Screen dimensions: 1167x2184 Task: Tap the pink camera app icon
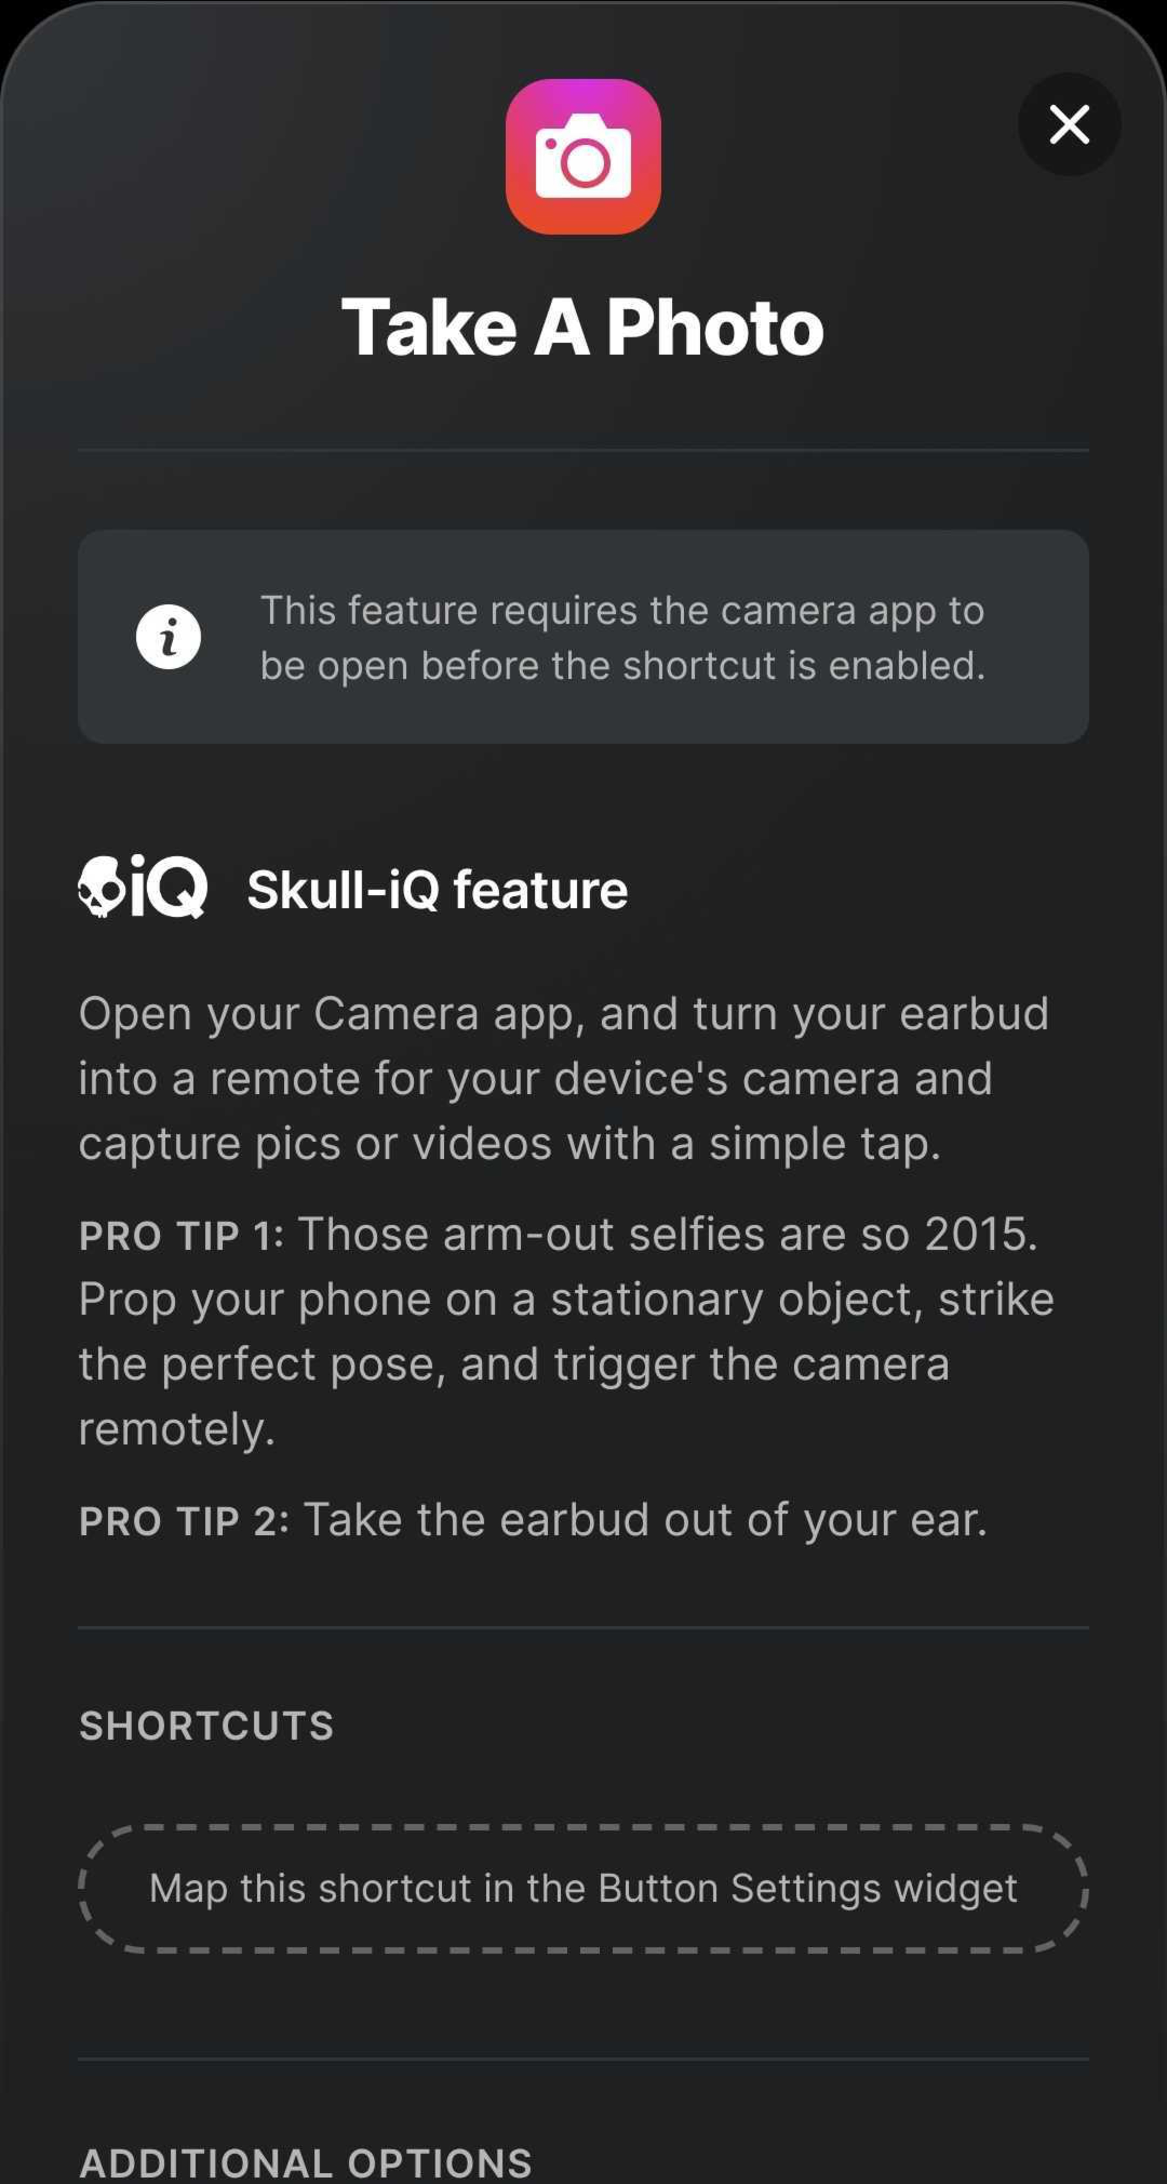(x=583, y=157)
